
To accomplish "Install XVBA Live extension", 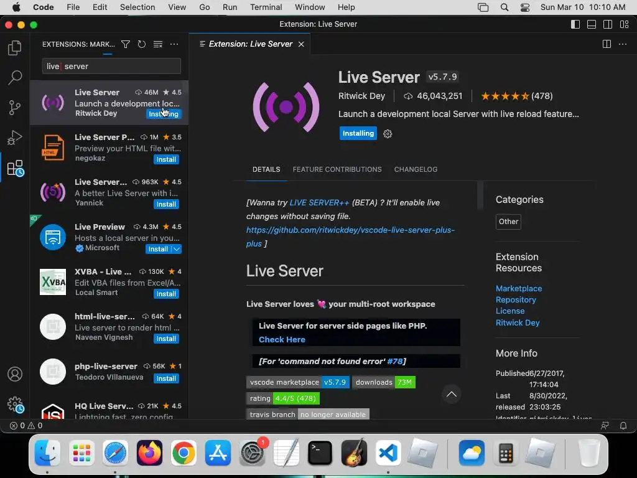I will point(166,294).
